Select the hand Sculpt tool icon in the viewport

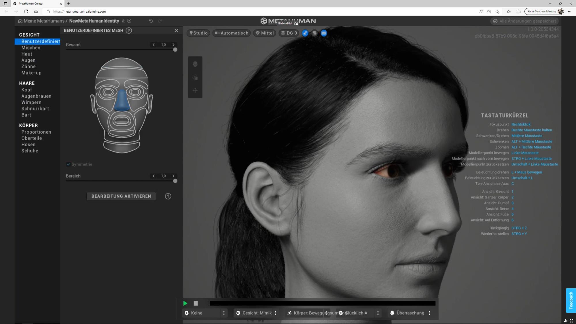click(195, 77)
